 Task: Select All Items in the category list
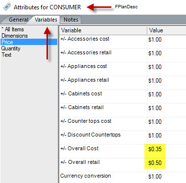click(x=13, y=29)
